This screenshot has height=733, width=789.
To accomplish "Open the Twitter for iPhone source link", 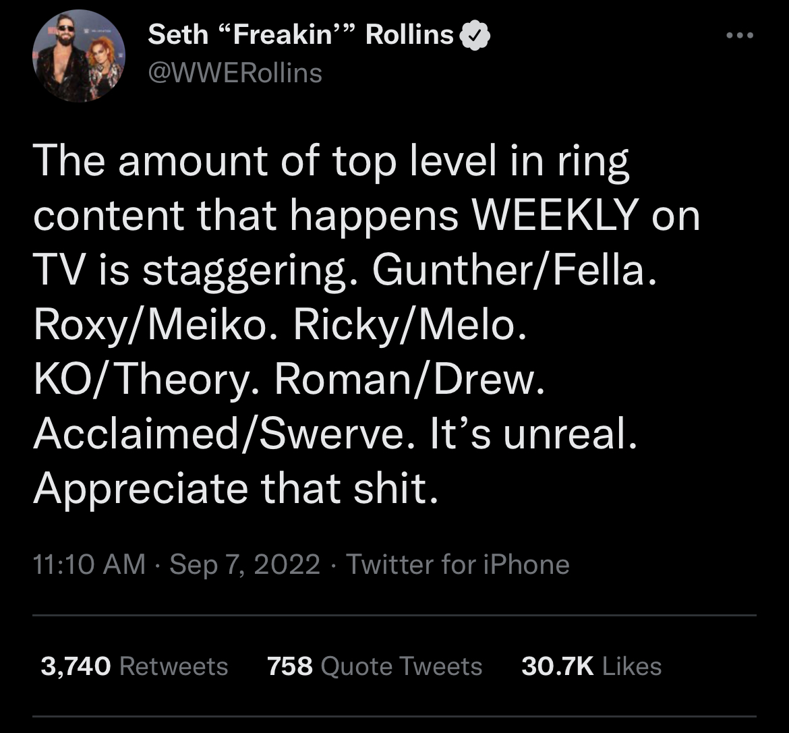I will tap(457, 564).
